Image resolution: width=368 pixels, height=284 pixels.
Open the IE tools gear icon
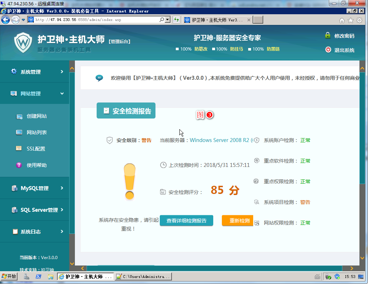click(x=359, y=20)
